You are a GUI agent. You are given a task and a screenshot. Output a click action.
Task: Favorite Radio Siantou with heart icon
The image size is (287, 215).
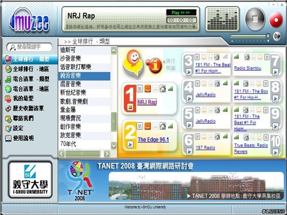[267, 57]
